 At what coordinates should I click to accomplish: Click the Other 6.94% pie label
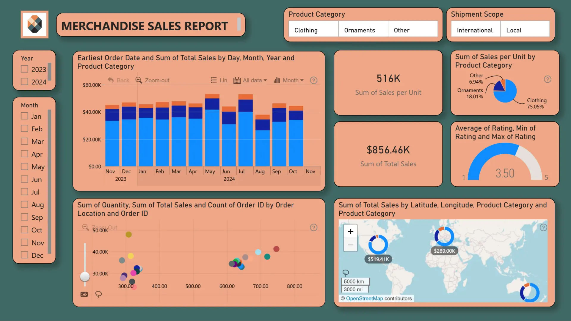(476, 78)
